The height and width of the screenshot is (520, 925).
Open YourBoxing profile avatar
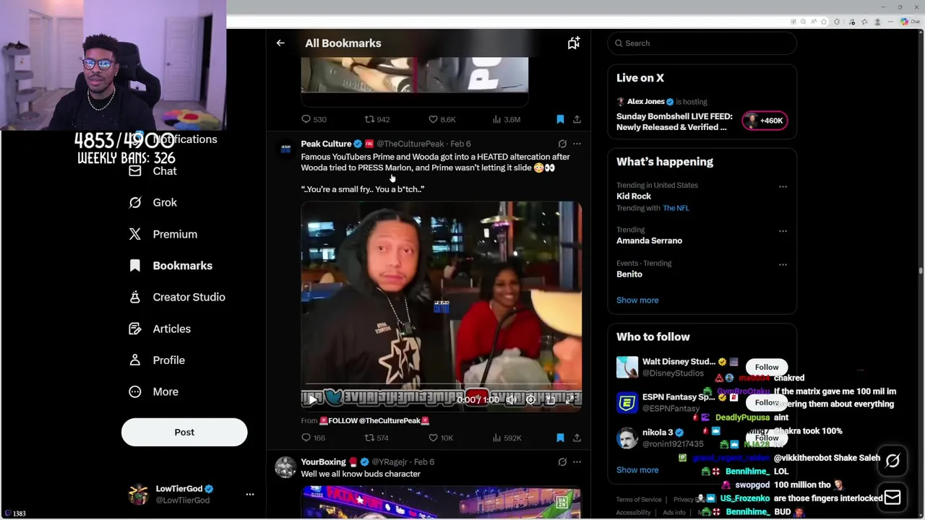(x=285, y=467)
